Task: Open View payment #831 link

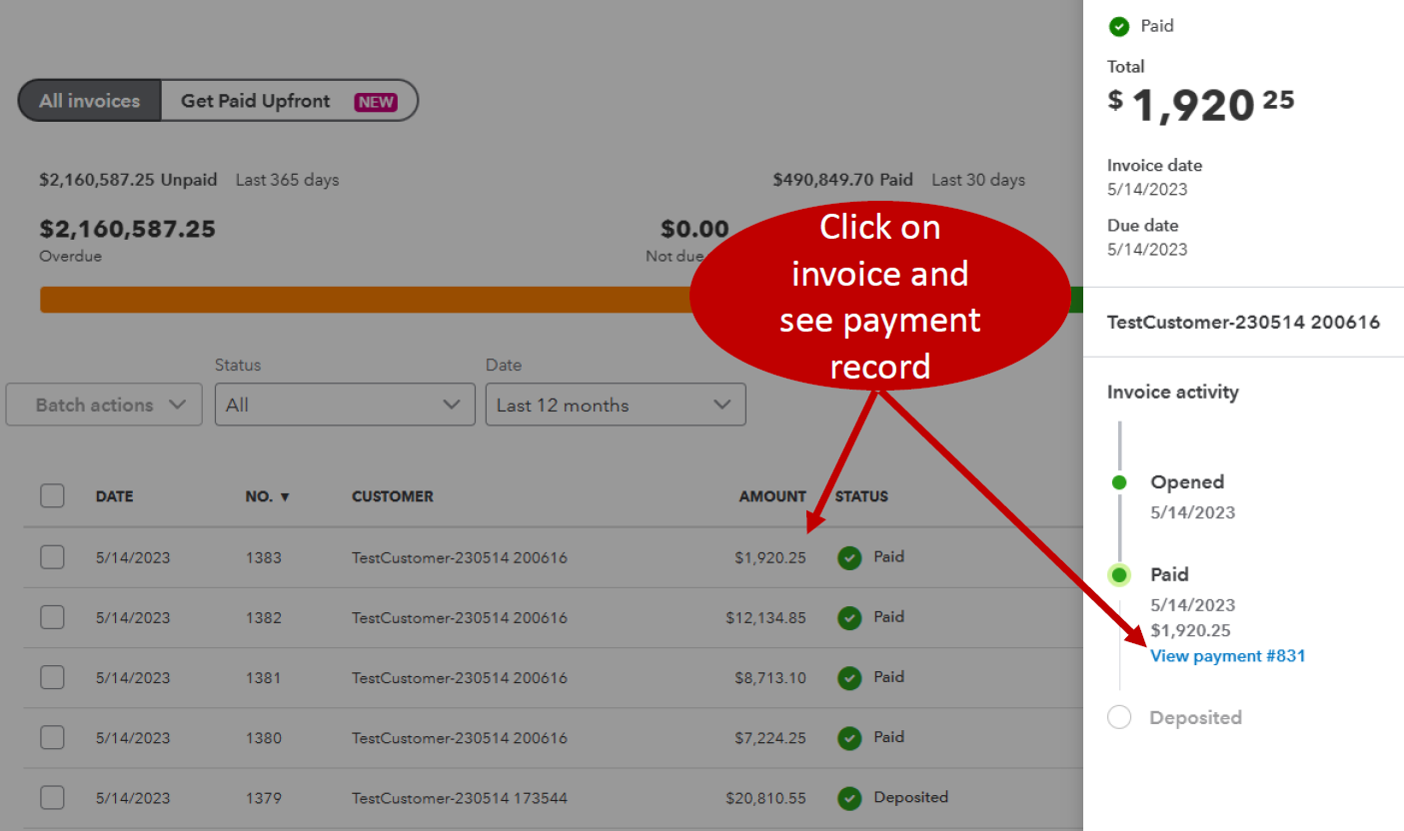Action: pyautogui.click(x=1228, y=655)
